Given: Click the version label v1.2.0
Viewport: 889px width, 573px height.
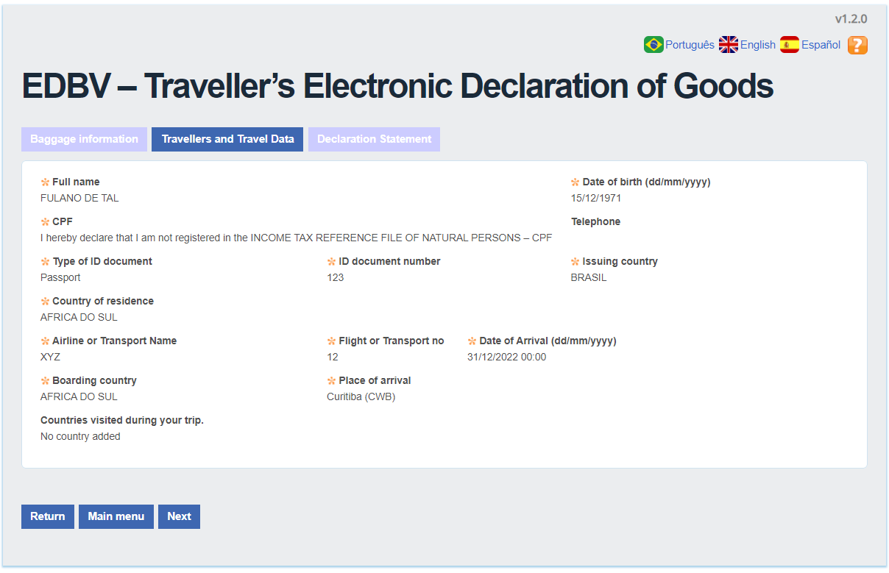Looking at the screenshot, I should coord(851,19).
